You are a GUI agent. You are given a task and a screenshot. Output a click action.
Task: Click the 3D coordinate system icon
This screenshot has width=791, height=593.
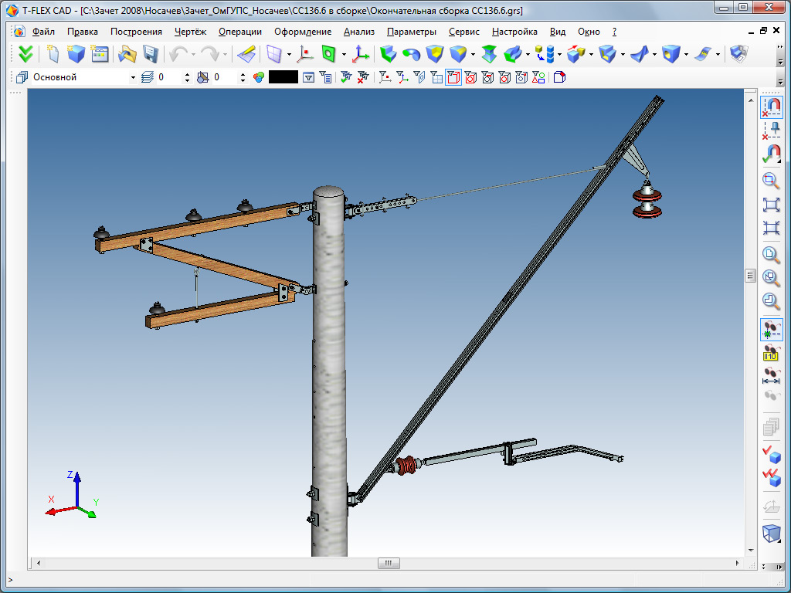click(x=360, y=54)
